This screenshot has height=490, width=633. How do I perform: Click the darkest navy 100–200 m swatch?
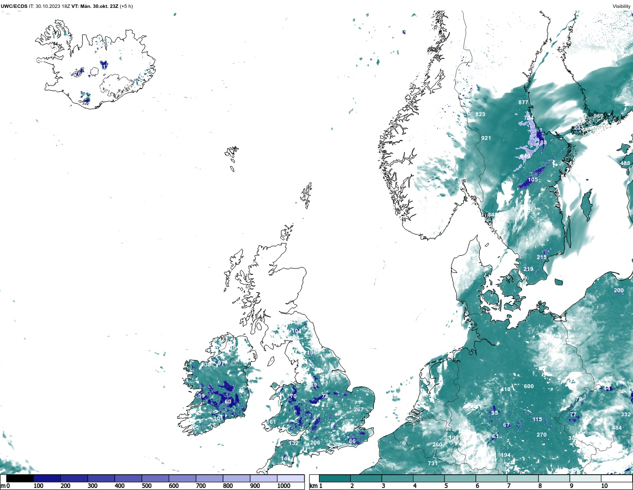click(x=47, y=478)
